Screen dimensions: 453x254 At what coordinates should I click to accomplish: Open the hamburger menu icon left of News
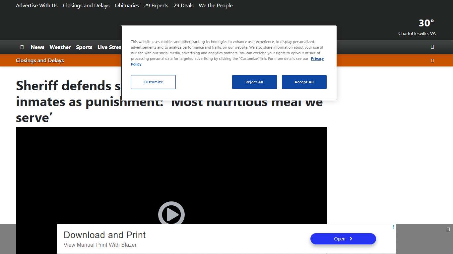[x=22, y=47]
